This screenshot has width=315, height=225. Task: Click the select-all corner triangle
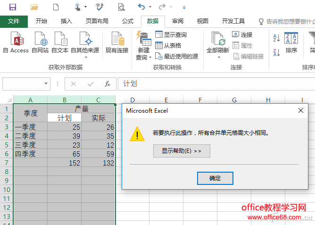click(x=9, y=100)
